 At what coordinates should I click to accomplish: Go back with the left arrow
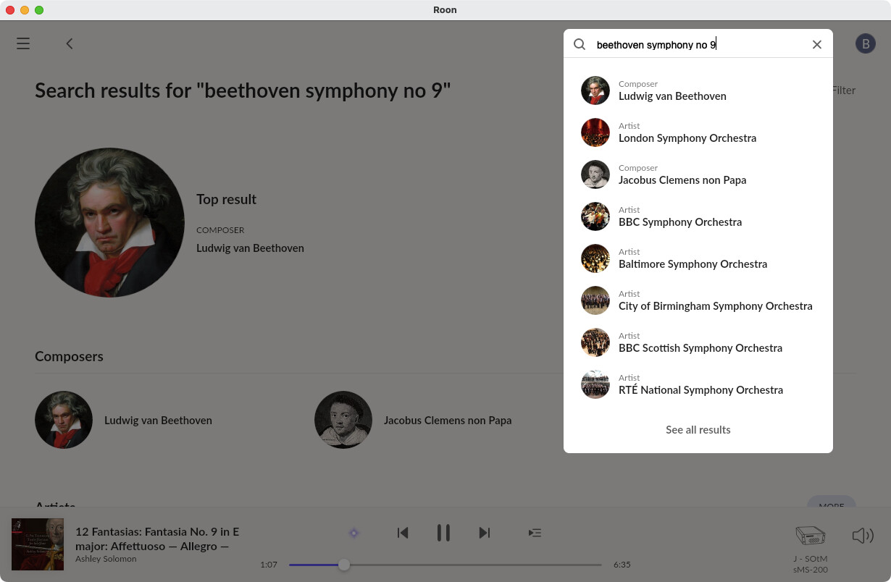pyautogui.click(x=70, y=43)
